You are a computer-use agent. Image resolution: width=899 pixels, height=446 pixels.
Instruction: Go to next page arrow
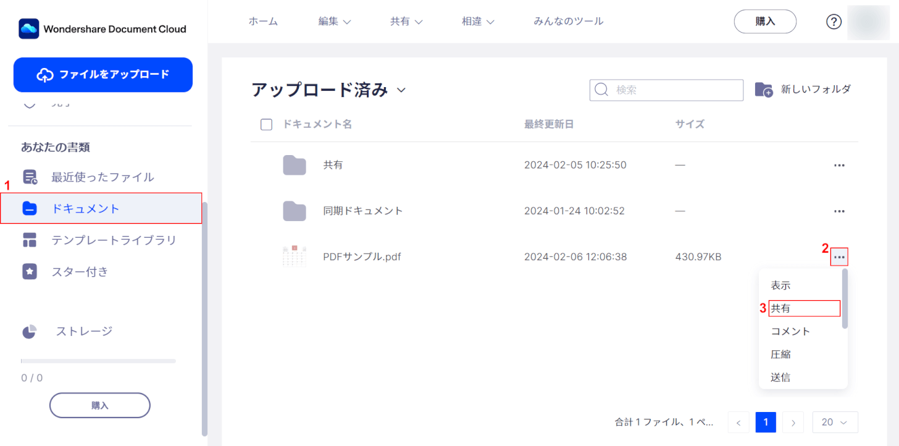coord(793,423)
